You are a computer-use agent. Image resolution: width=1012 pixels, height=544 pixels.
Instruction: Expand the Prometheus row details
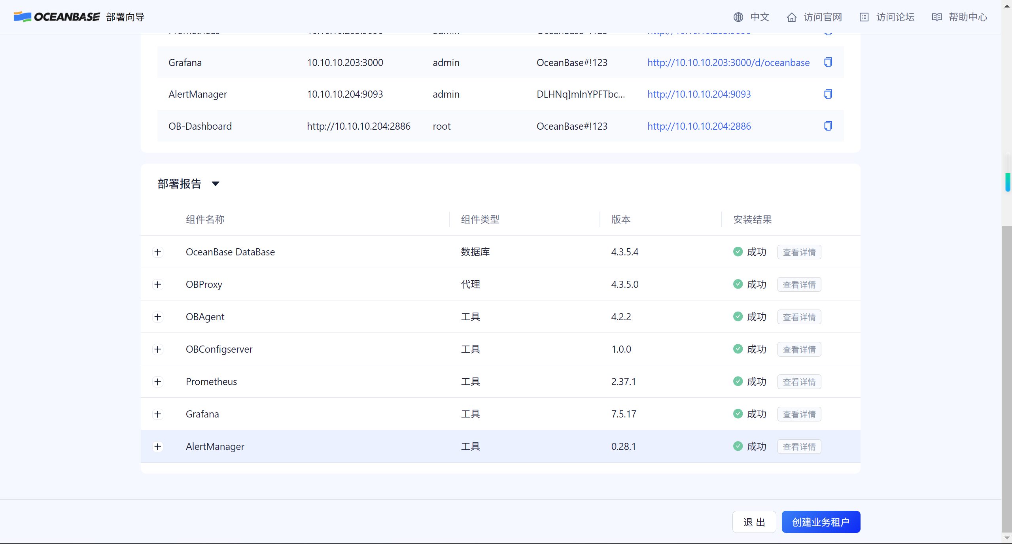tap(158, 382)
